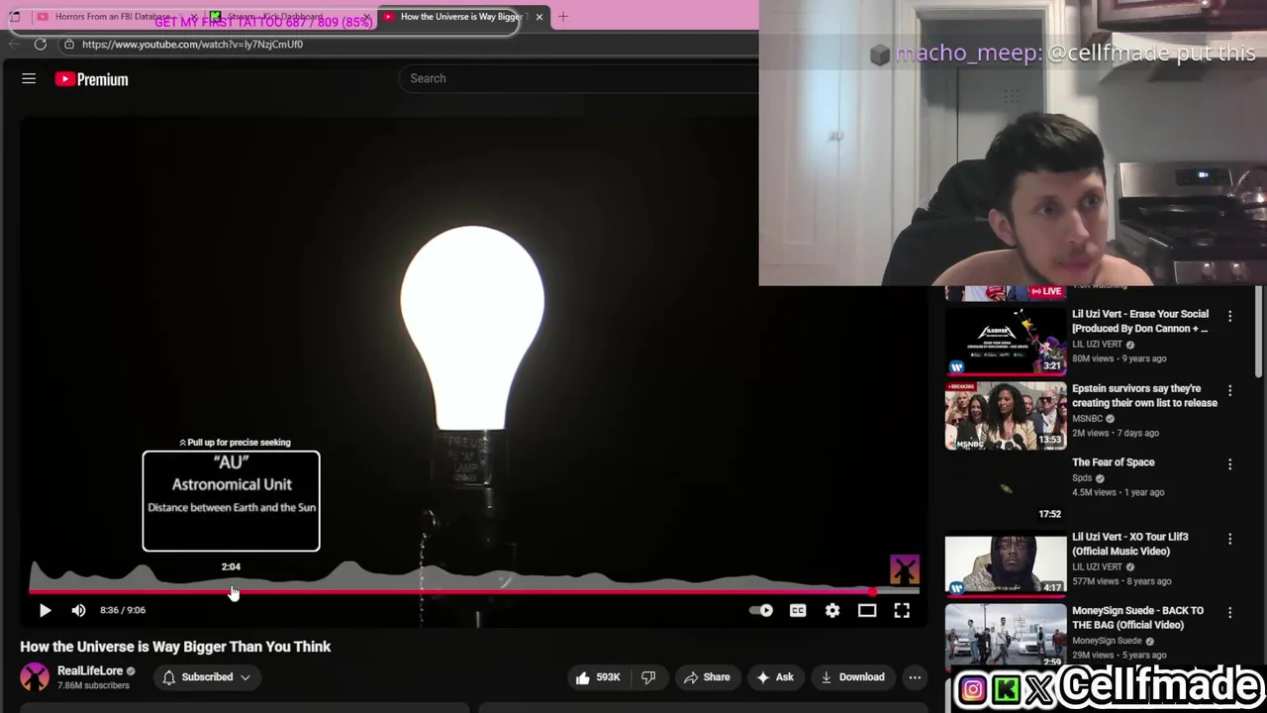Enter fullscreen mode in player
The height and width of the screenshot is (713, 1267).
click(x=902, y=611)
